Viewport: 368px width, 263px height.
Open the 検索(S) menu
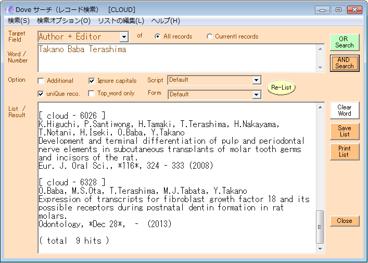(x=19, y=21)
